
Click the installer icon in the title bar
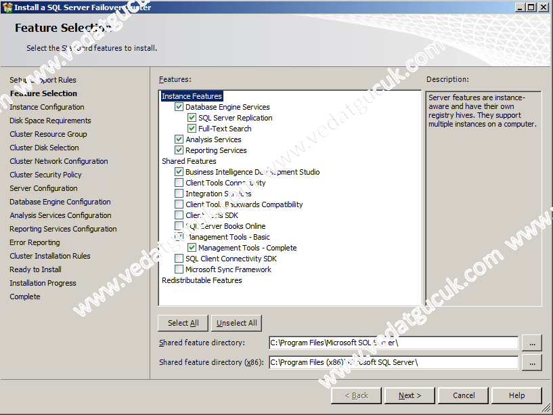tap(7, 7)
